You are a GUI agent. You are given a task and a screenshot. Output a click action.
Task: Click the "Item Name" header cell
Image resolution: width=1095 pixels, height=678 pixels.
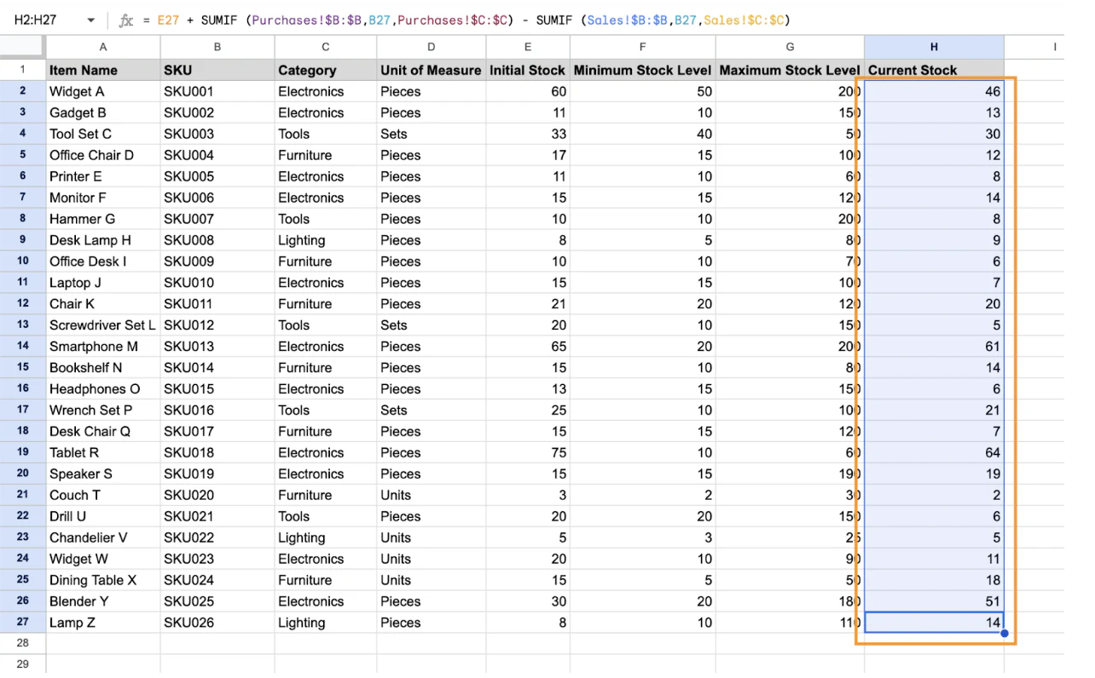[103, 70]
